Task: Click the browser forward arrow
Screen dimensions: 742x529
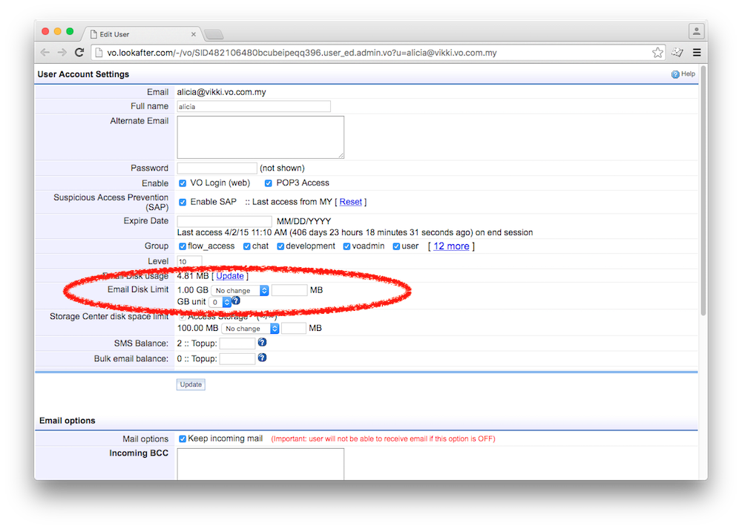Action: coord(62,53)
